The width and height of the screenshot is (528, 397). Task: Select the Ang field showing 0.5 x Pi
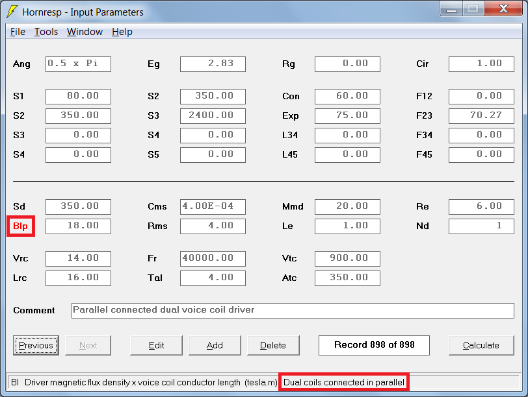pos(78,64)
